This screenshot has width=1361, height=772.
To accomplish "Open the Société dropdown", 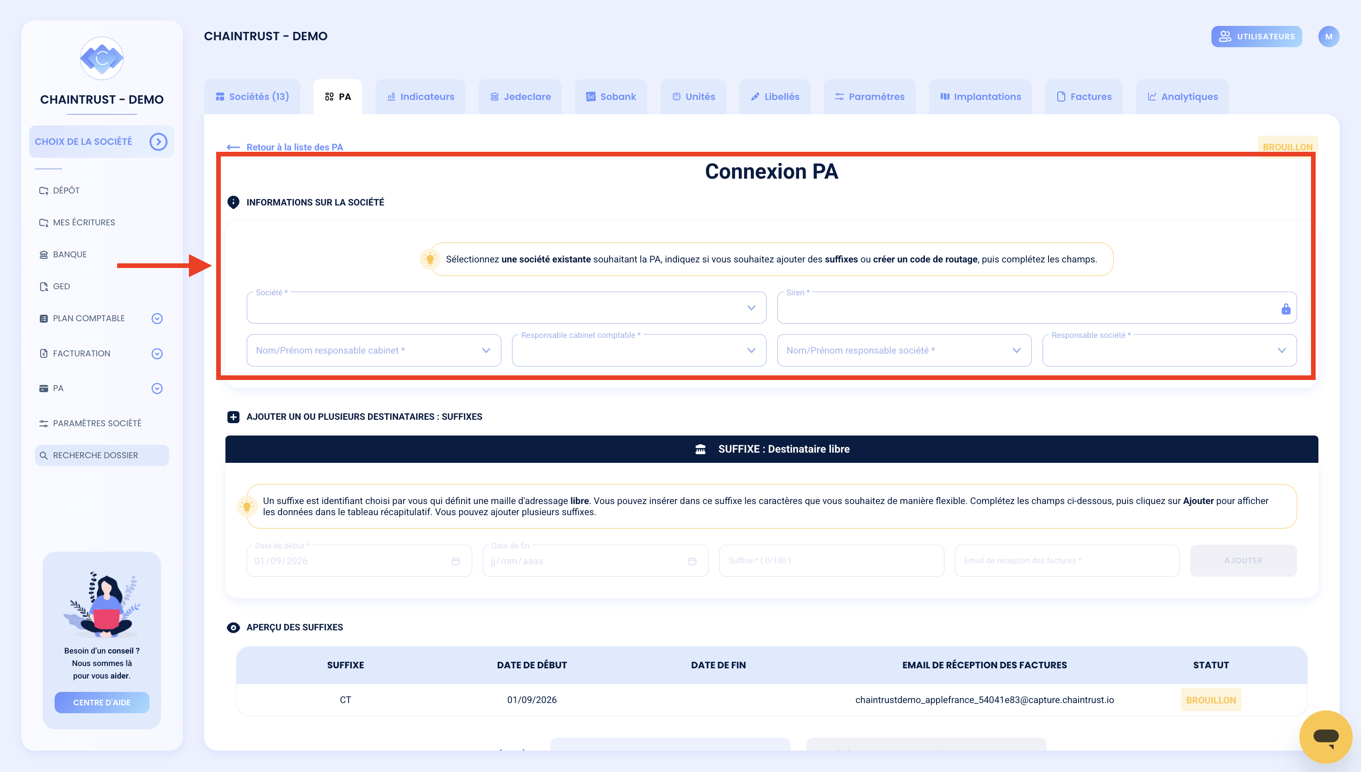I will pyautogui.click(x=506, y=307).
